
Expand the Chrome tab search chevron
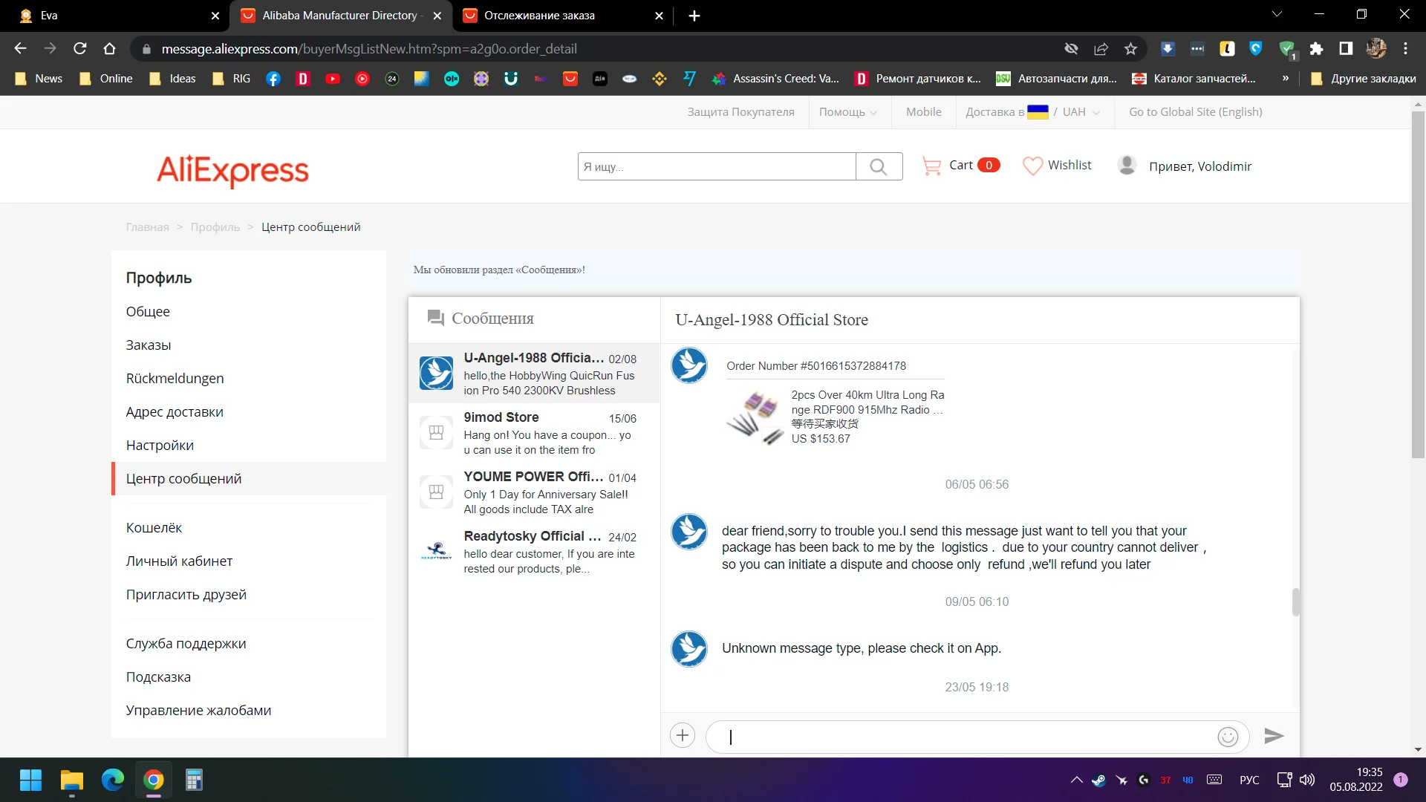[1277, 14]
